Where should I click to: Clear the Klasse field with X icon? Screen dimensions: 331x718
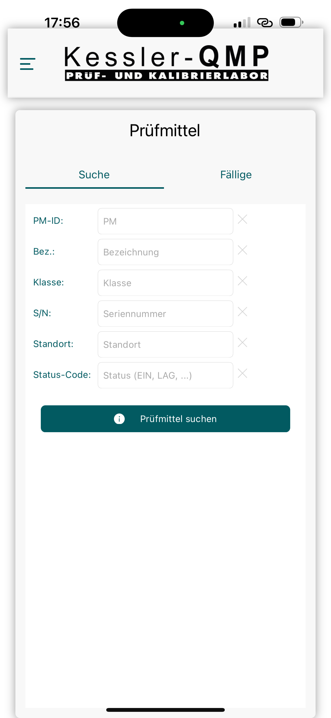tap(242, 281)
